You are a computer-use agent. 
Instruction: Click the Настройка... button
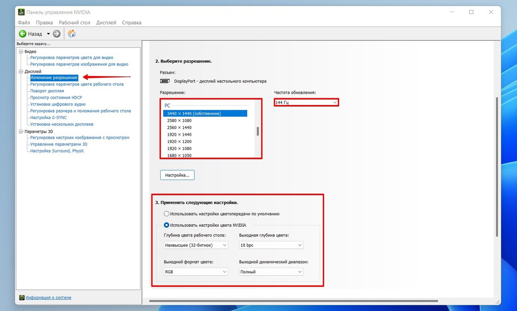pos(178,175)
